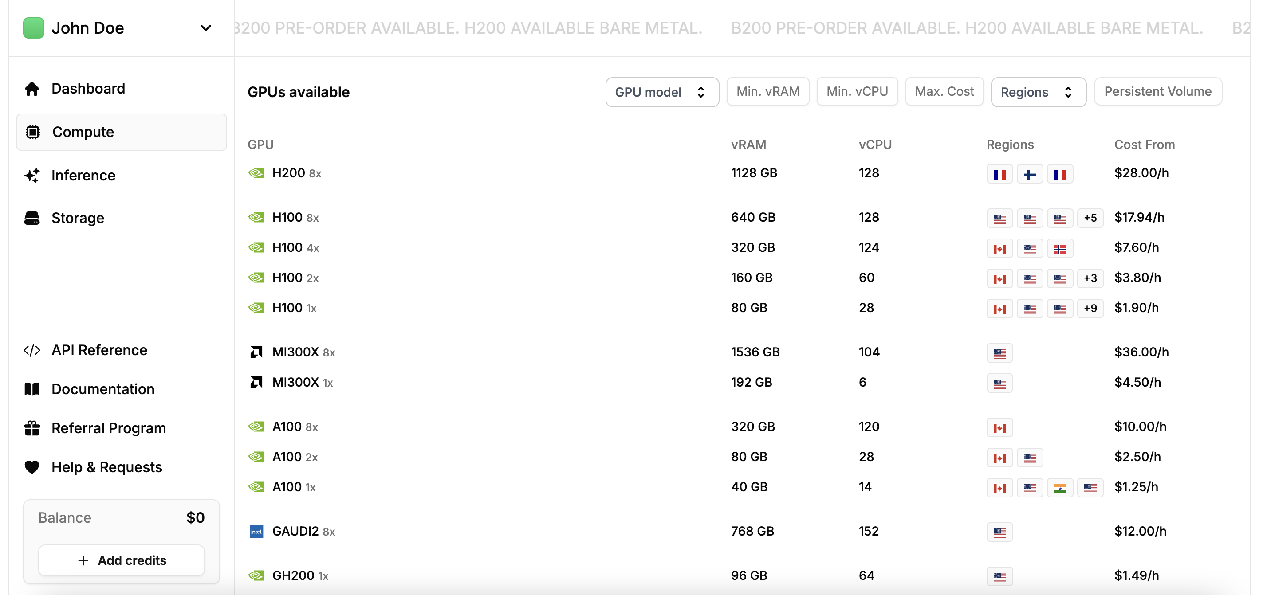
Task: Click the Min. vRAM filter field
Action: click(767, 91)
